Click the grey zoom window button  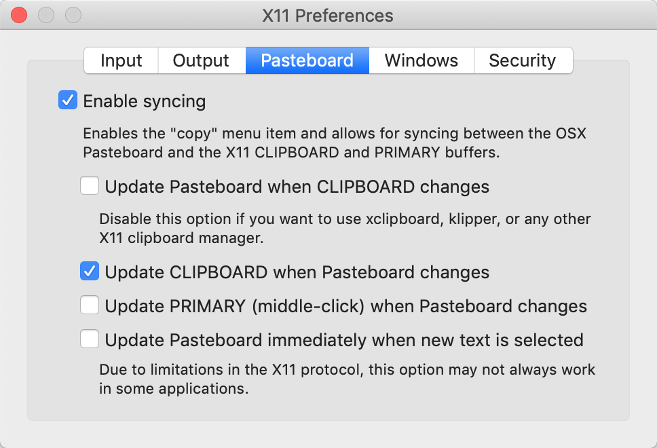[73, 15]
